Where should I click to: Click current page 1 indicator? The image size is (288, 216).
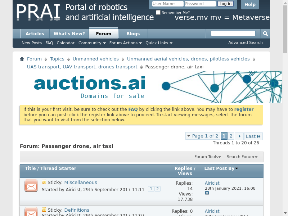pyautogui.click(x=224, y=136)
